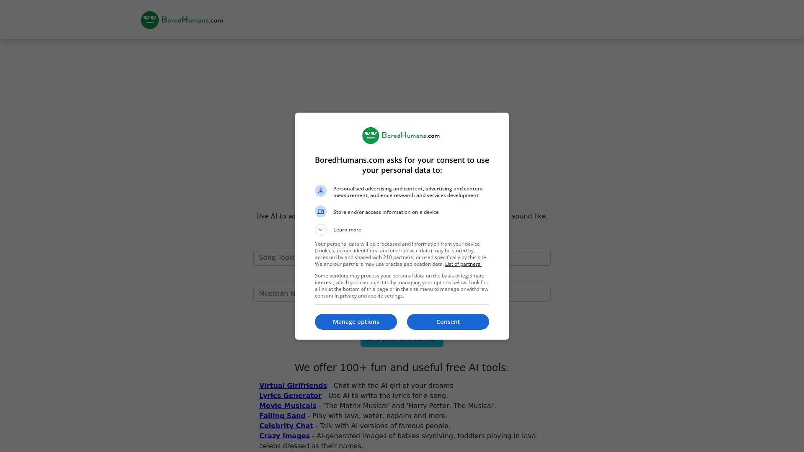This screenshot has height=452, width=804.
Task: Open the Crazy Images link
Action: coord(284,436)
